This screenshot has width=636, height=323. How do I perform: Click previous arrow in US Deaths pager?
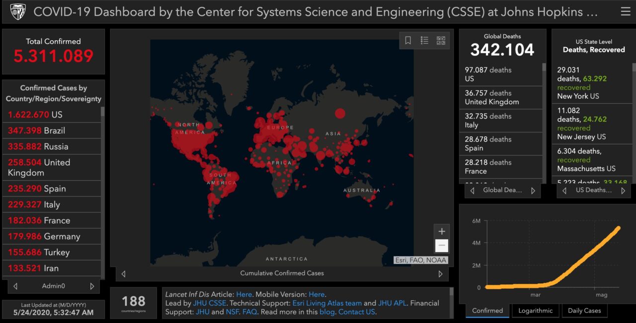tap(565, 191)
